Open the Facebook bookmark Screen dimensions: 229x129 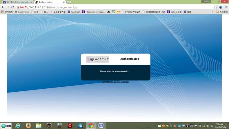tap(74, 12)
